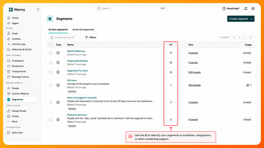Open Analysis in the sidebar
The width and height of the screenshot is (264, 148).
pos(14,39)
